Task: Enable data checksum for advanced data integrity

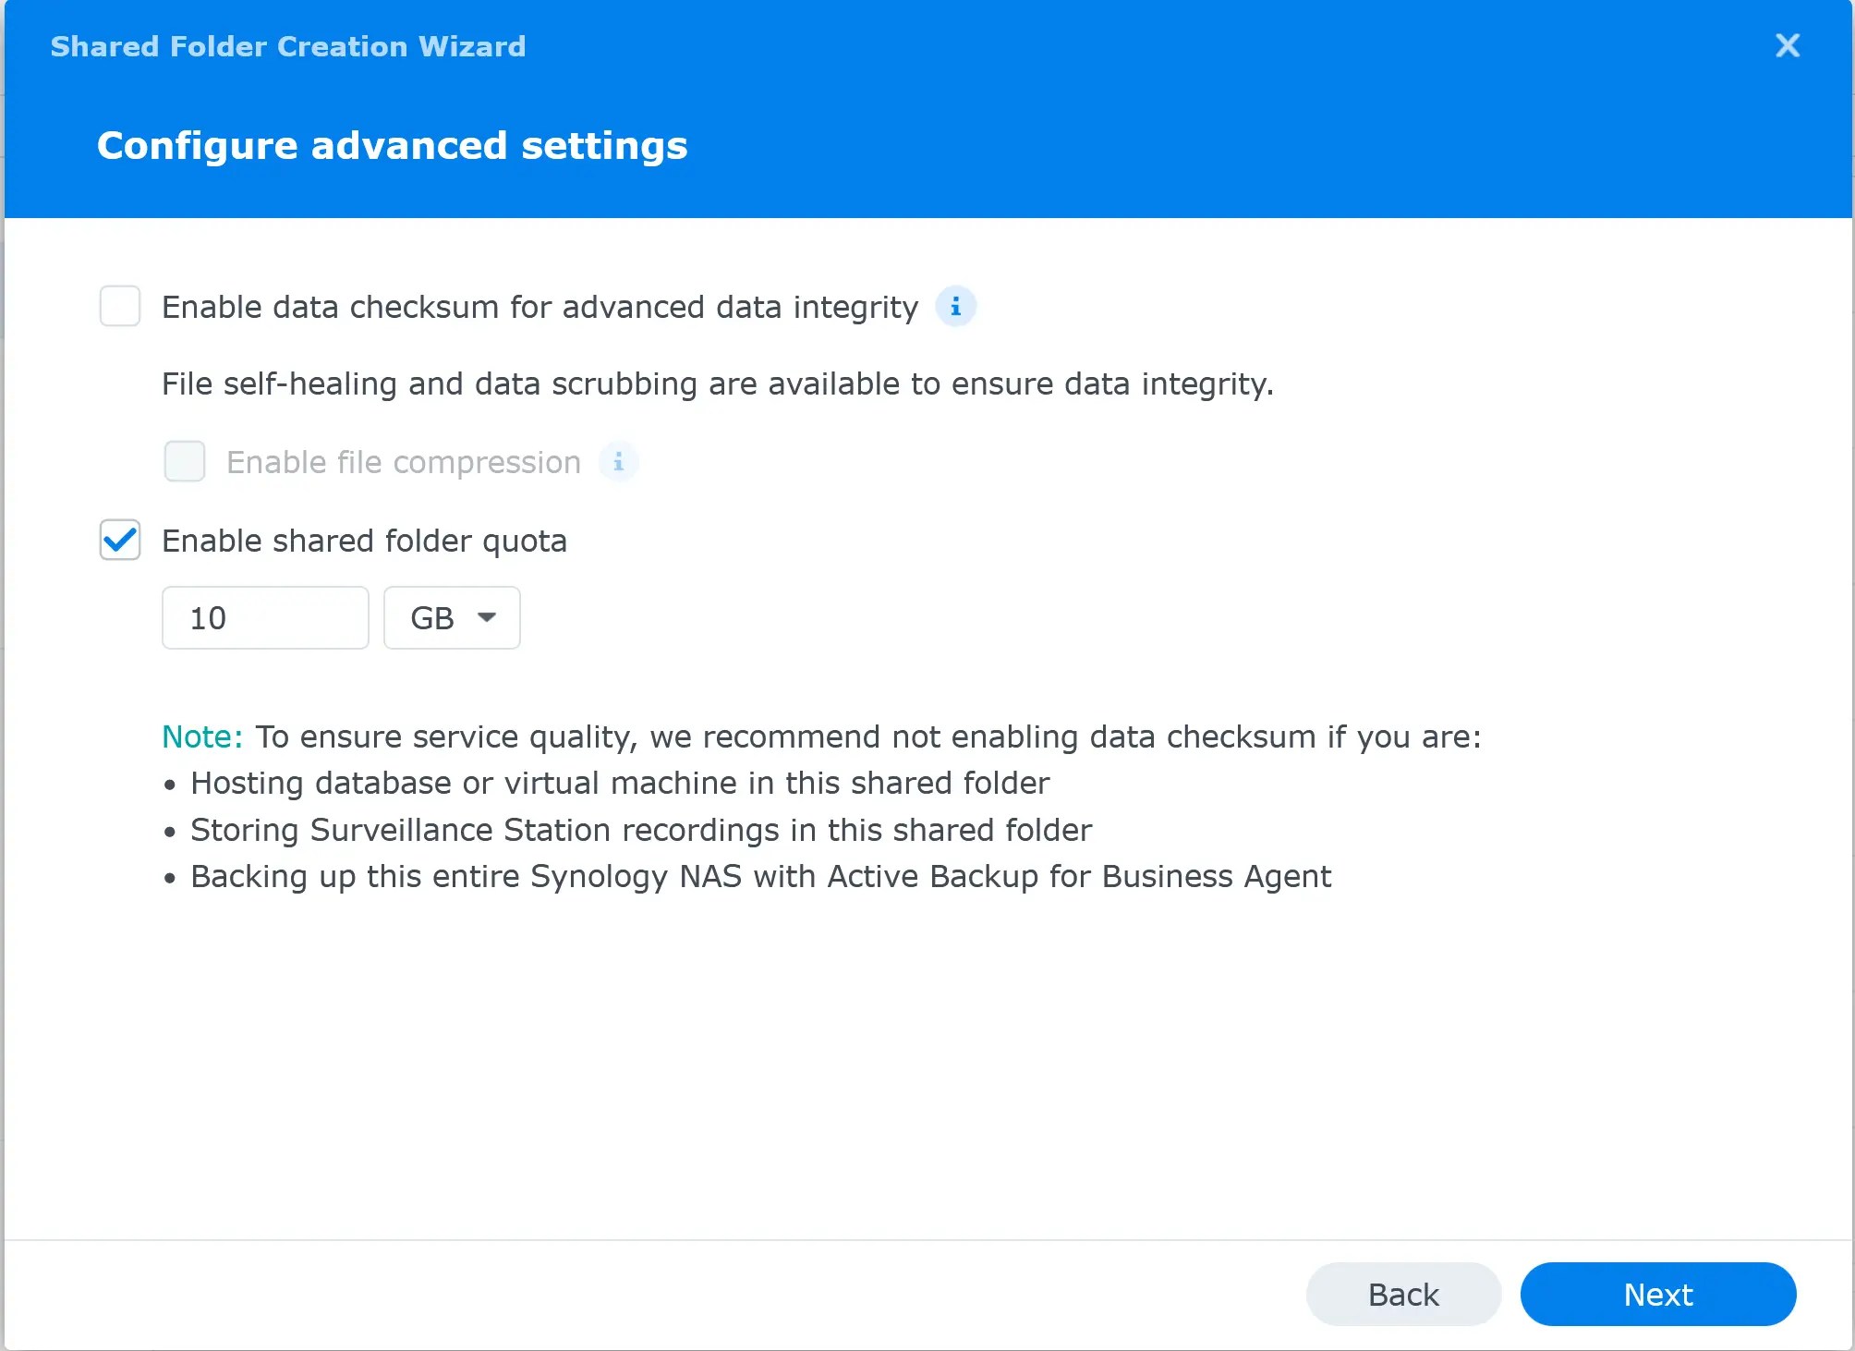Action: click(118, 306)
